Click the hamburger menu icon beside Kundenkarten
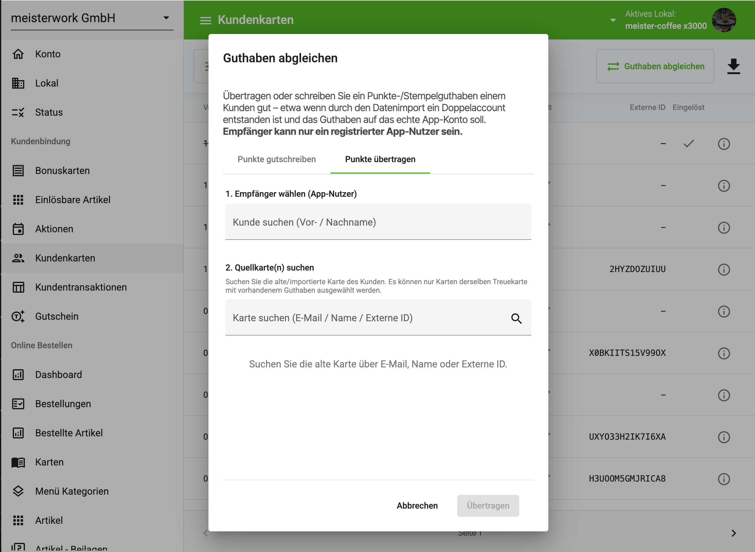Image resolution: width=755 pixels, height=552 pixels. [x=205, y=20]
